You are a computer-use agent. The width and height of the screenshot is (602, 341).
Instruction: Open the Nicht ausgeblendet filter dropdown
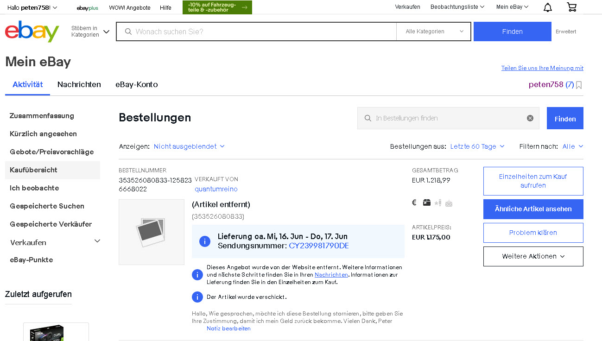pos(189,146)
